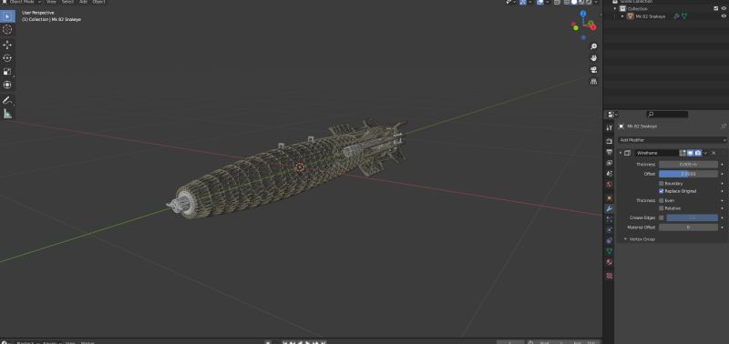Toggle Wireframe modifier viewport display
729x344 pixels.
[x=691, y=153]
